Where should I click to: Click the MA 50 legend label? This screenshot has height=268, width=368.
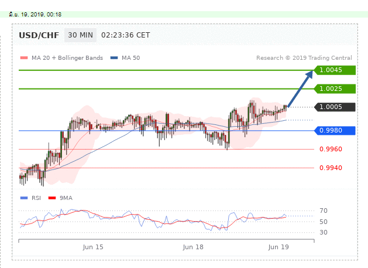(x=130, y=58)
